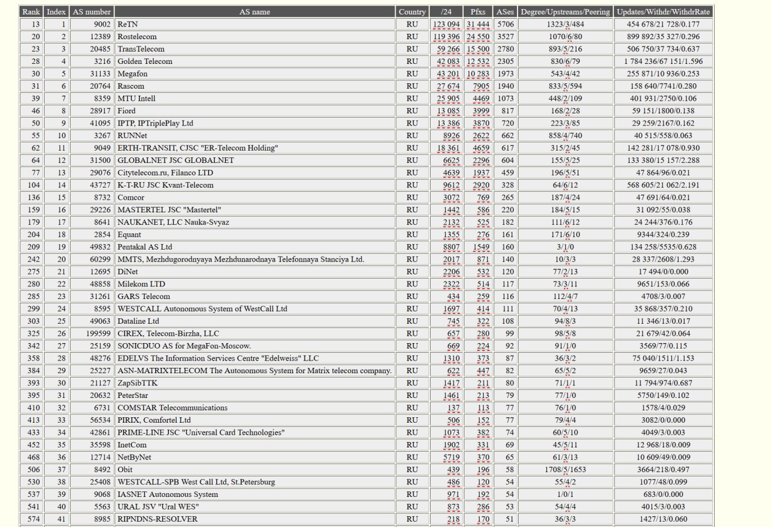Image resolution: width=772 pixels, height=527 pixels.
Task: Click the Comcor AS name
Action: pos(255,197)
